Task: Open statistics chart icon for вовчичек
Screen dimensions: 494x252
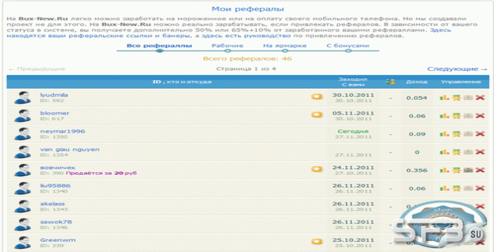Action: click(445, 170)
